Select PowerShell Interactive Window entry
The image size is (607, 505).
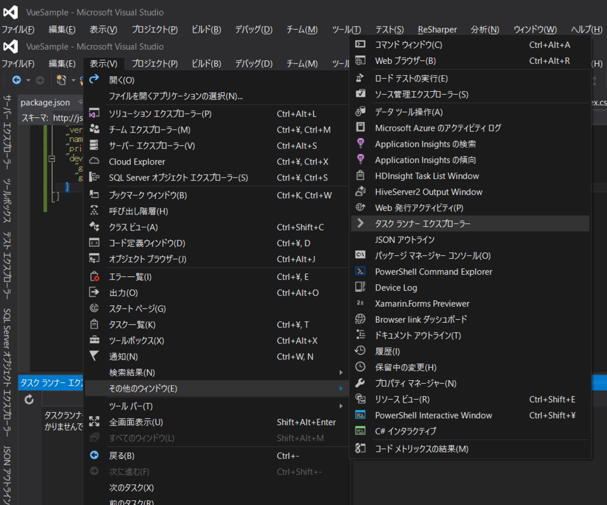tap(470, 415)
